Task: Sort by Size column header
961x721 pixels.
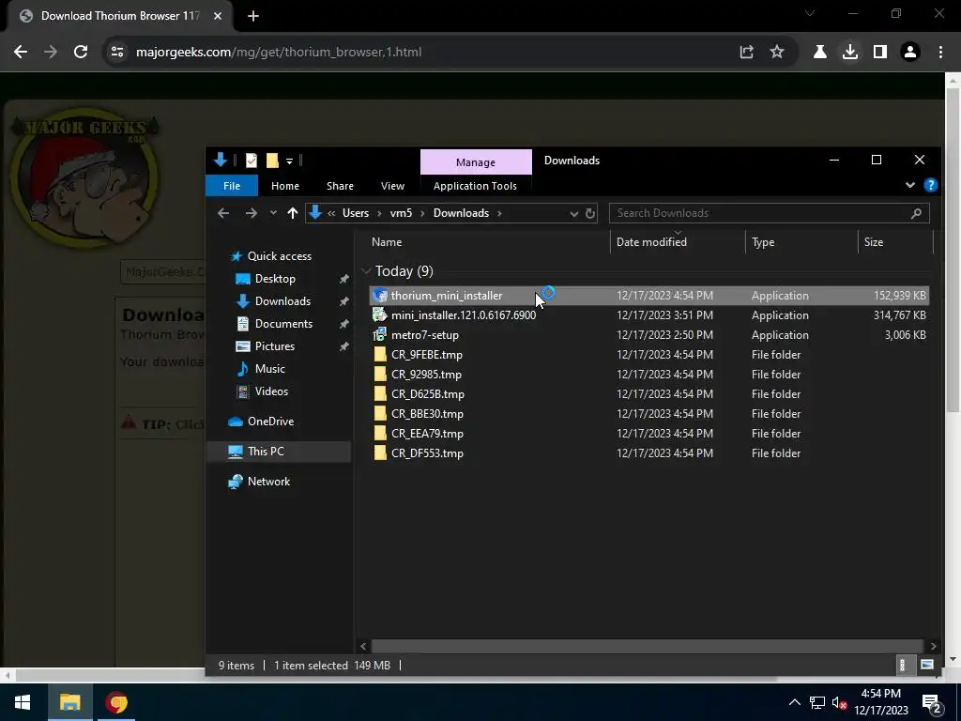Action: 895,242
